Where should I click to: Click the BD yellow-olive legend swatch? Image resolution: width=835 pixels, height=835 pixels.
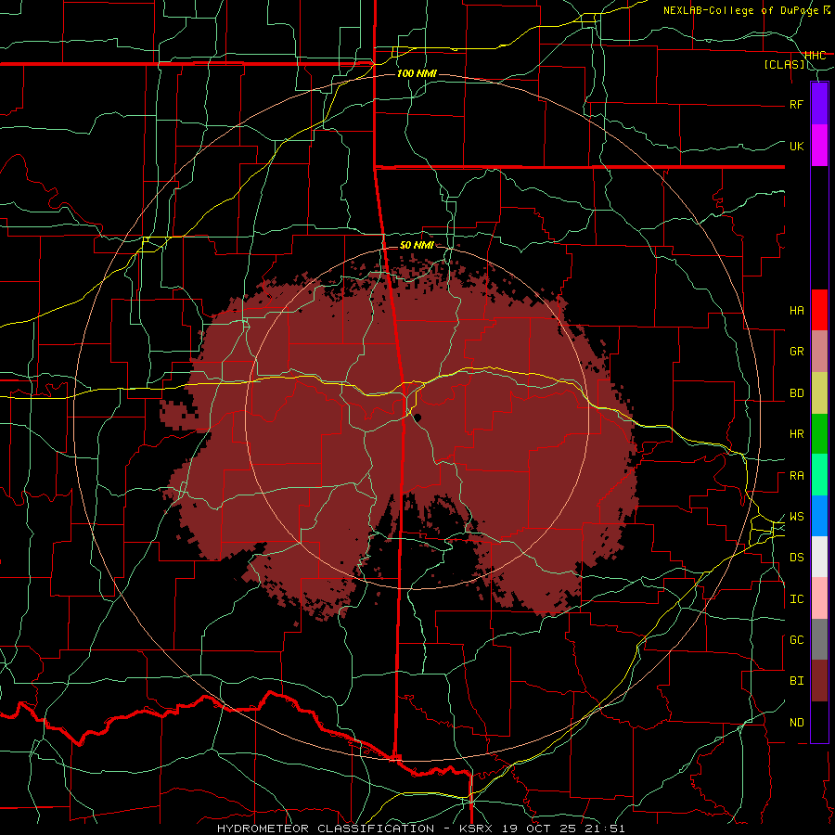819,393
